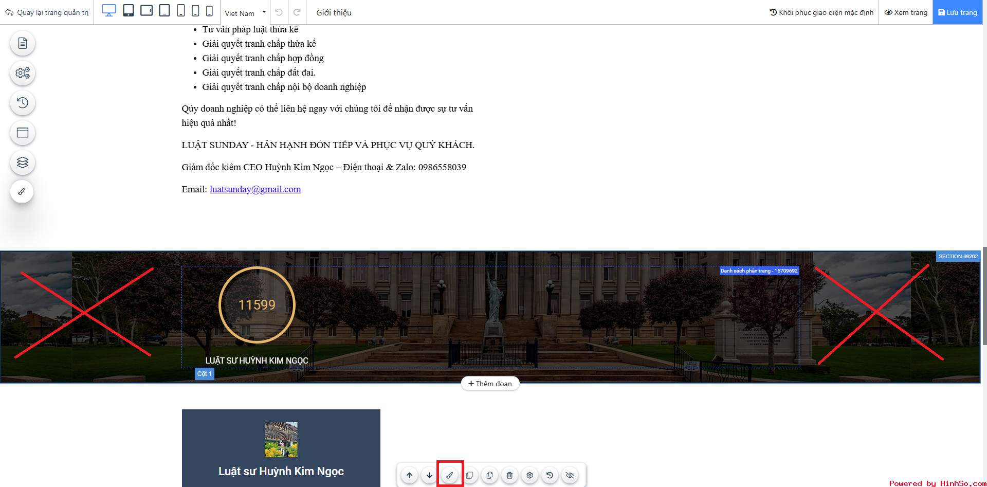Hide the element using the eye-slash icon

(x=570, y=475)
